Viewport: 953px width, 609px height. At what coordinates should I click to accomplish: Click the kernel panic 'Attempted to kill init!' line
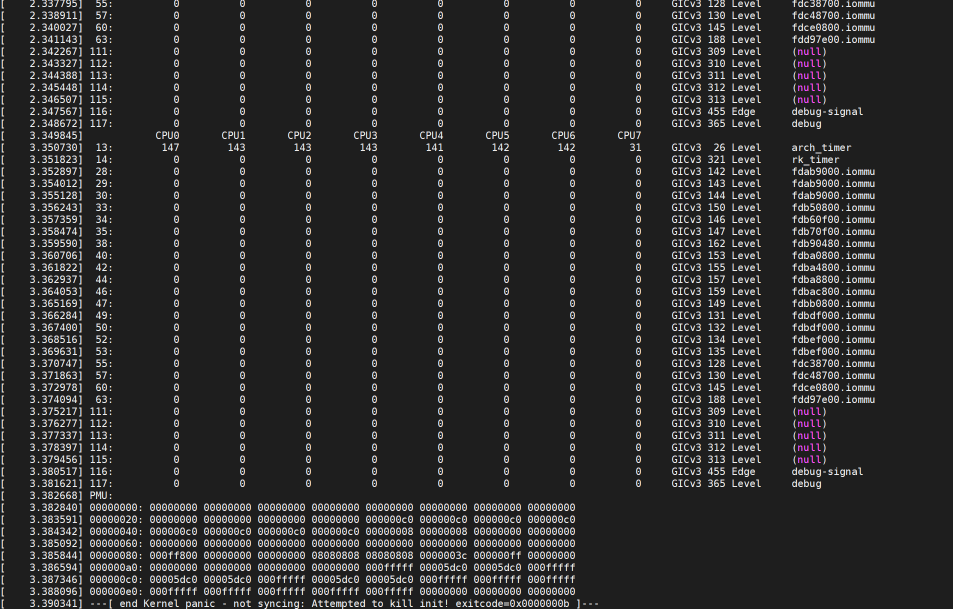[300, 603]
